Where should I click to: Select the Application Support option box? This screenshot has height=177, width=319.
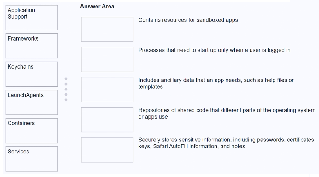pyautogui.click(x=32, y=18)
